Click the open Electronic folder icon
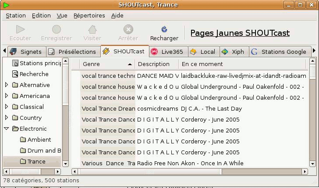Image resolution: width=319 pixels, height=188 pixels. pyautogui.click(x=15, y=129)
